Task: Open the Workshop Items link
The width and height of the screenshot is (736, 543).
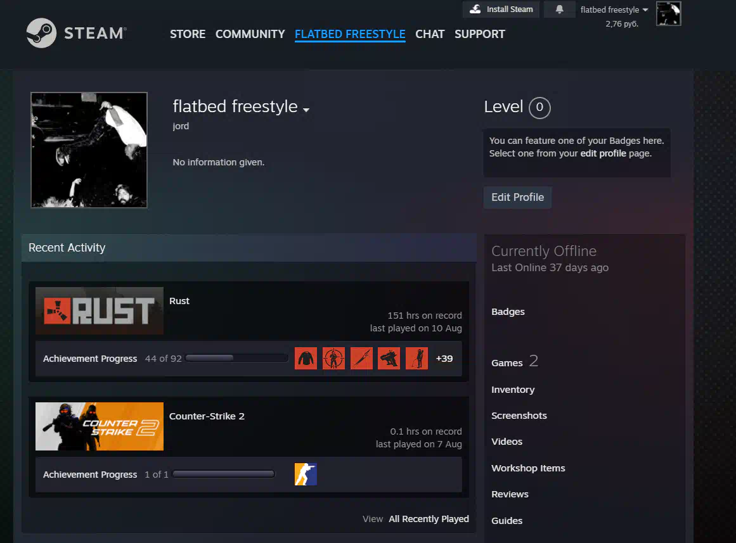Action: (x=528, y=468)
